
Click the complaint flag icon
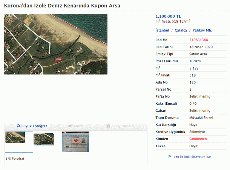(170, 156)
